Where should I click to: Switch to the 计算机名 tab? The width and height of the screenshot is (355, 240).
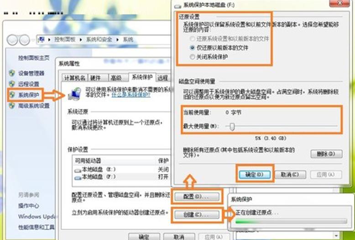(74, 78)
